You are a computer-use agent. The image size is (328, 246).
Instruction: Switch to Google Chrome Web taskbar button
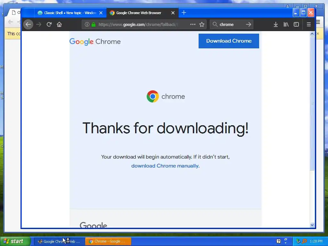pos(59,242)
